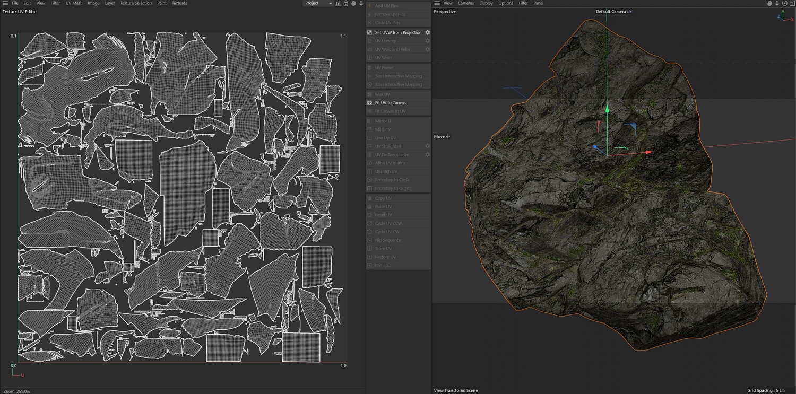This screenshot has height=394, width=796.
Task: Open the UV Mesh menu
Action: point(74,3)
